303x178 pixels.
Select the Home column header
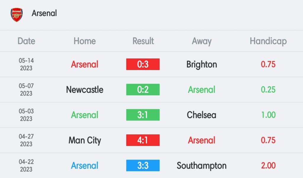pyautogui.click(x=85, y=41)
